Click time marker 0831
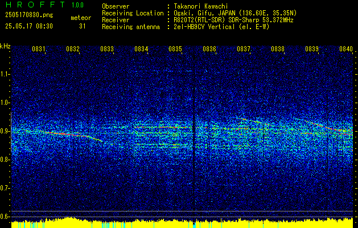Screen dimensions: 358x228 [x=38, y=48]
